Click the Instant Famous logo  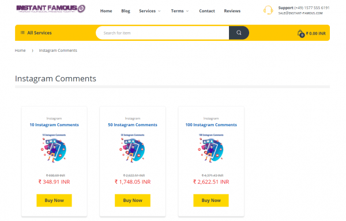pos(51,9)
